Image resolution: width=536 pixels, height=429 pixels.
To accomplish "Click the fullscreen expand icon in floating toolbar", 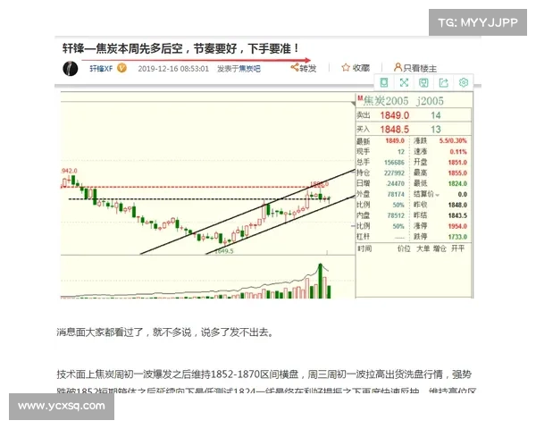I will click(x=404, y=82).
